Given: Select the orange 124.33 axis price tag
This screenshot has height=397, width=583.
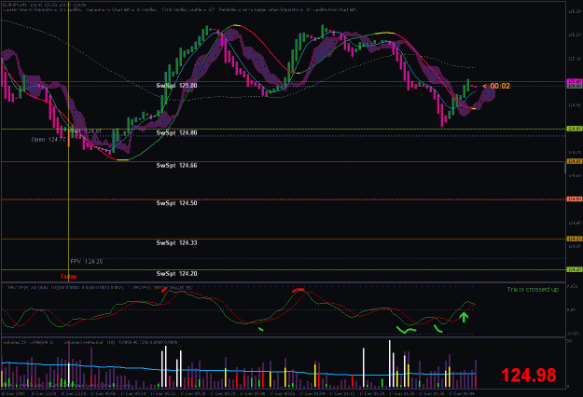Looking at the screenshot, I should click(575, 239).
